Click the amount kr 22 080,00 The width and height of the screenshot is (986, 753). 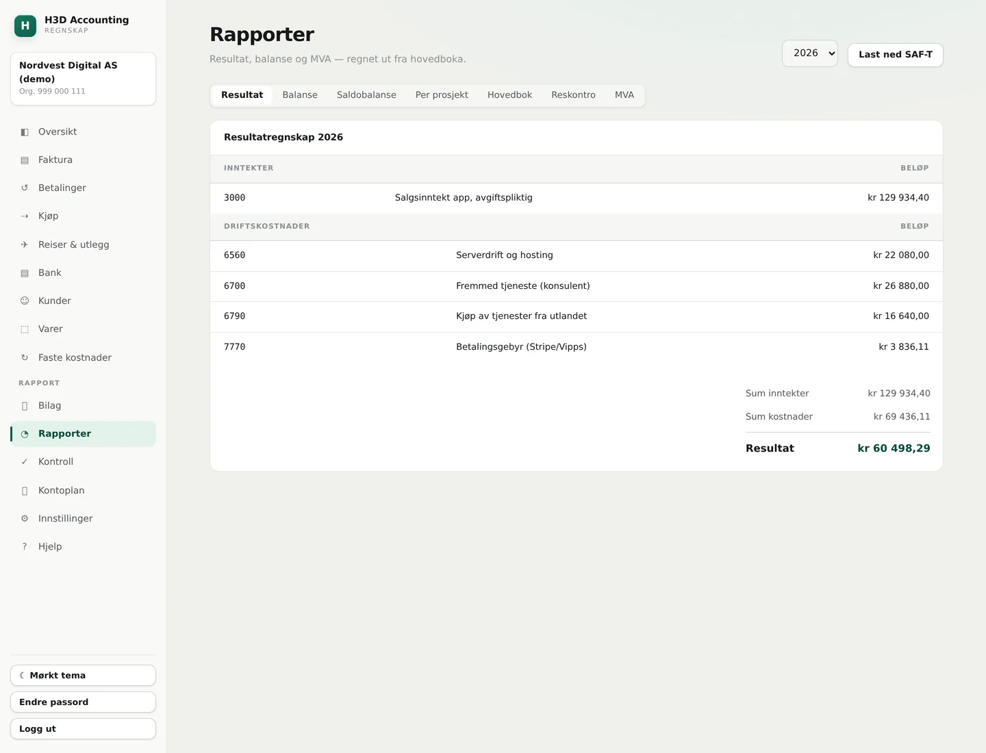point(901,255)
